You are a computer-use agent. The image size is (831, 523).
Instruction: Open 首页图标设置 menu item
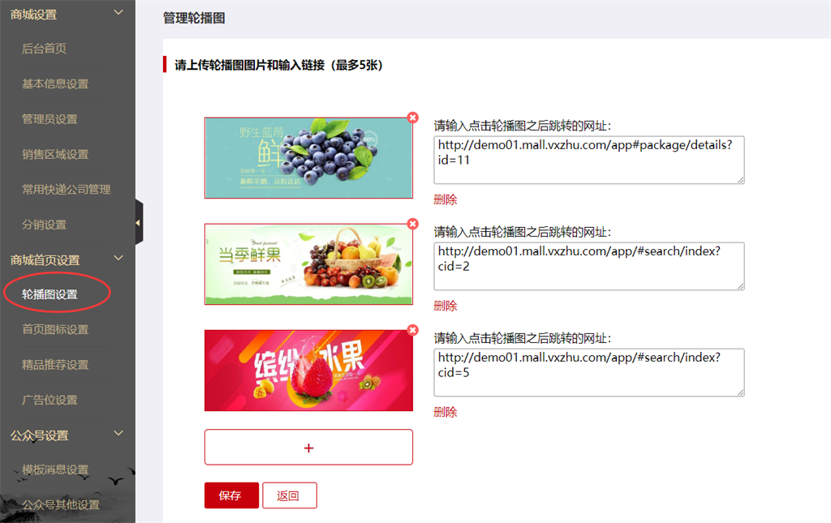(55, 329)
